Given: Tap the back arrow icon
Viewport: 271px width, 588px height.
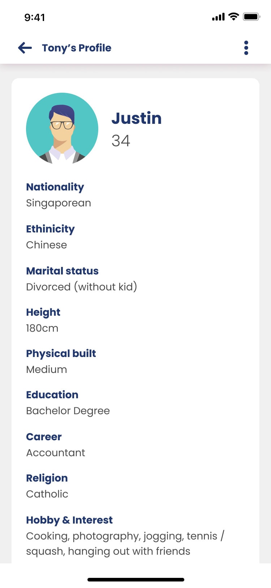Looking at the screenshot, I should coord(25,48).
